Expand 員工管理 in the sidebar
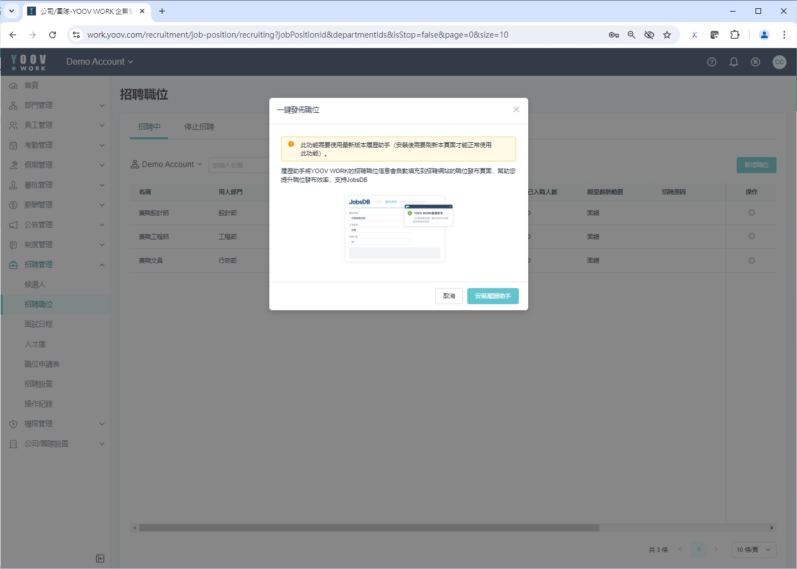Screen dimensions: 797x569 (x=55, y=126)
